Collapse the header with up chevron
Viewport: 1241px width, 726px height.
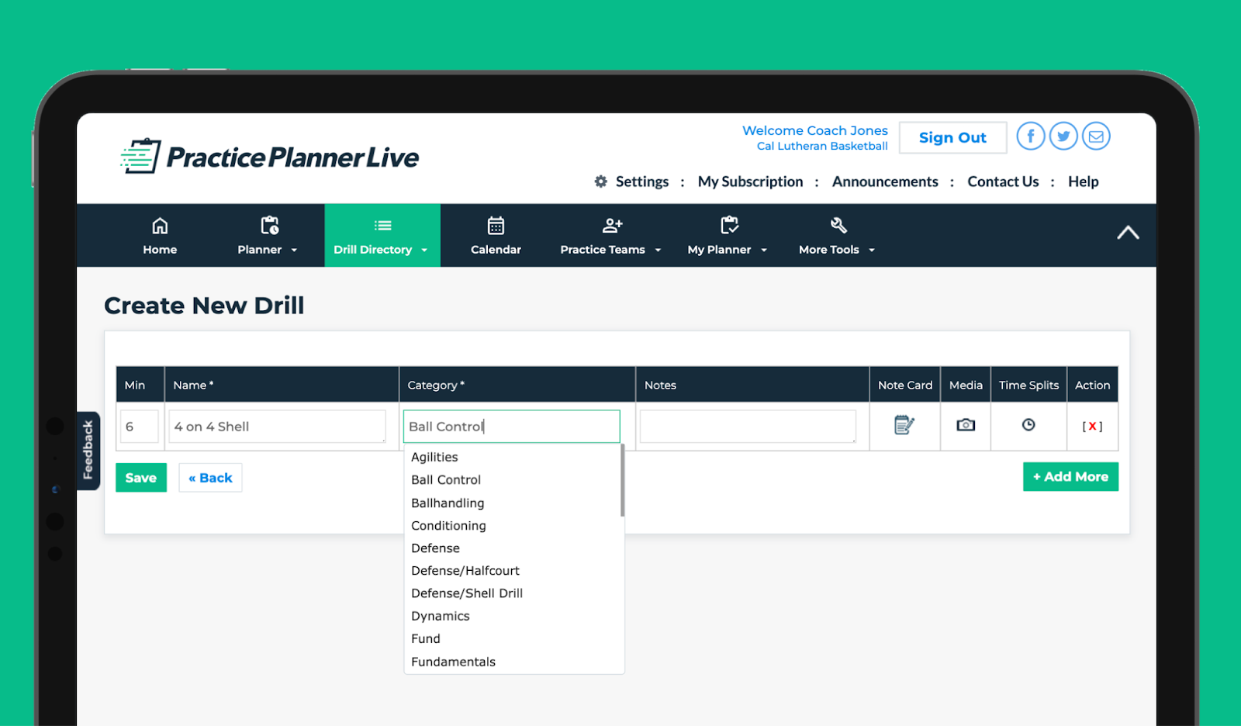[1128, 233]
